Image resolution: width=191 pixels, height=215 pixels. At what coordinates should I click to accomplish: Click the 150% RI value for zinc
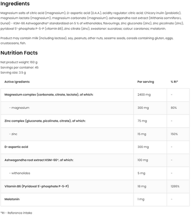[x=174, y=134]
